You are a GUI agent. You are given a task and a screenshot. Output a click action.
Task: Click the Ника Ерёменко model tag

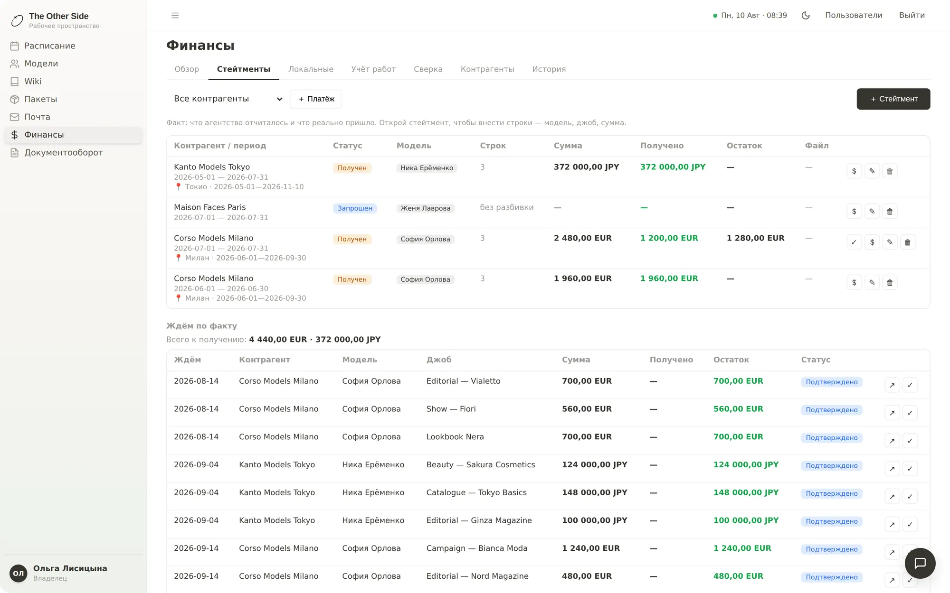click(x=427, y=168)
